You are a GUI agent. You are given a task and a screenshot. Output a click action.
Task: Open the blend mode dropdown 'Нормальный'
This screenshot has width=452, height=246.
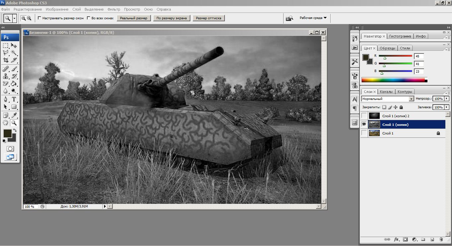coord(388,99)
